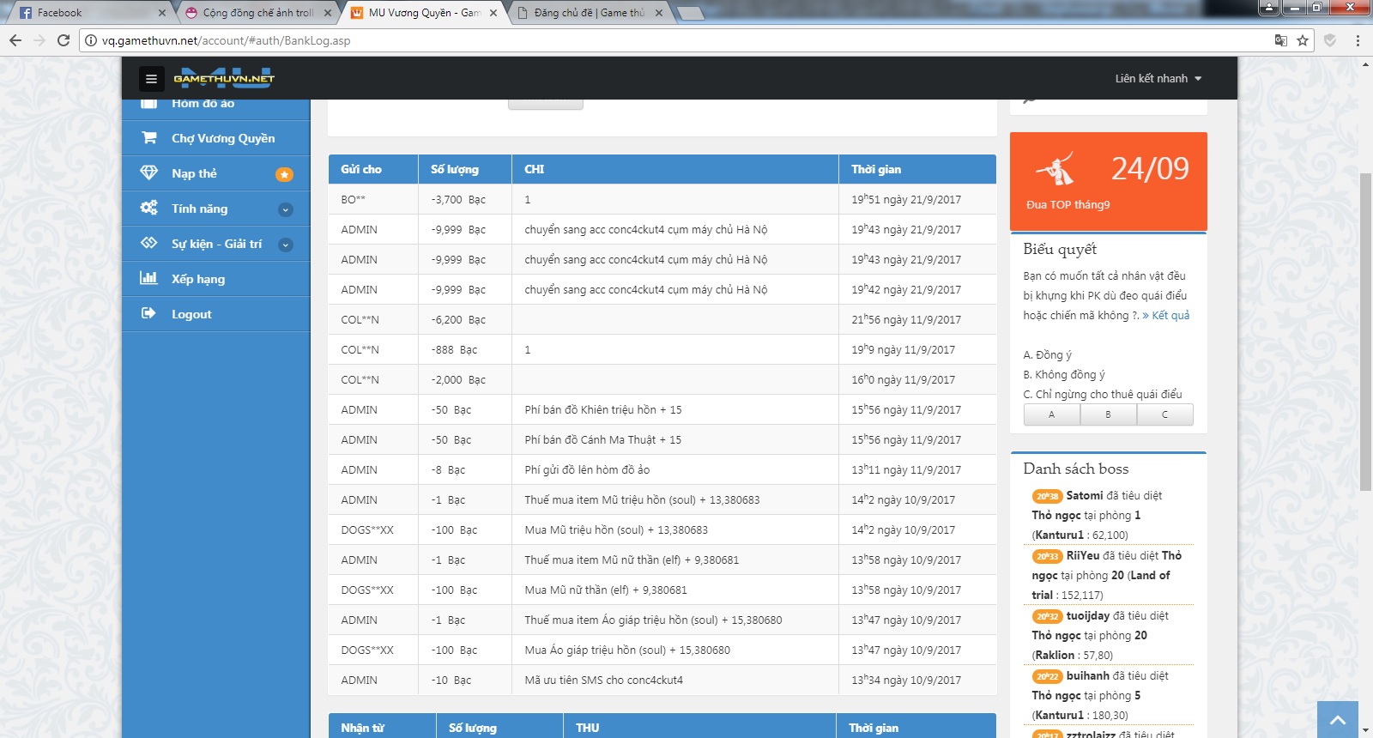Vote option C in the poll
Screen dimensions: 1373x738
[x=1164, y=414]
